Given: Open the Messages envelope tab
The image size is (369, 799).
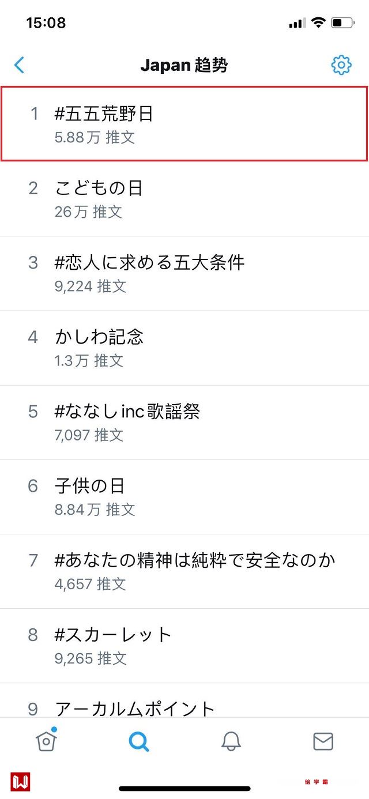Looking at the screenshot, I should coord(323,741).
